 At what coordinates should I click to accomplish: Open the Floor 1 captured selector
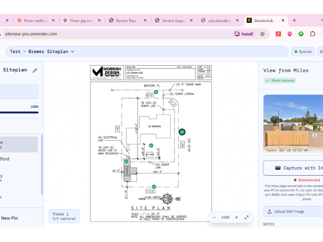coord(64,216)
